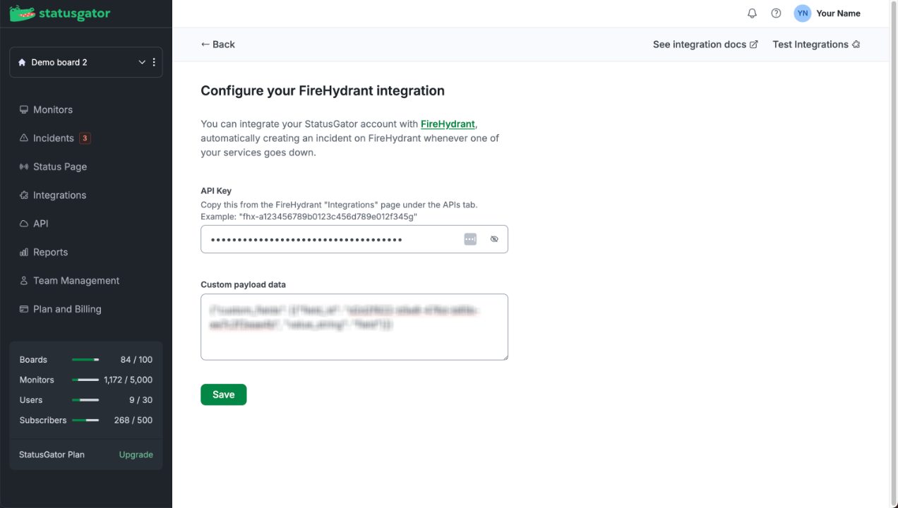Click Your Name account label

(838, 13)
